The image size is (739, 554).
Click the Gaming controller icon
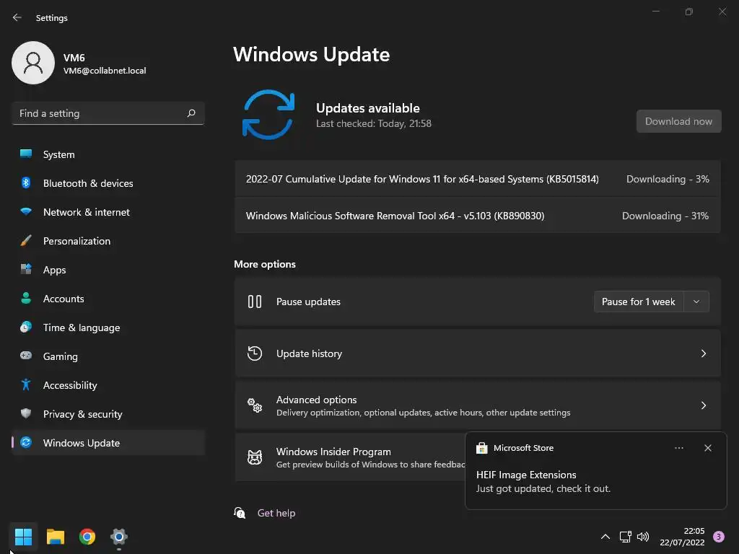coord(26,356)
